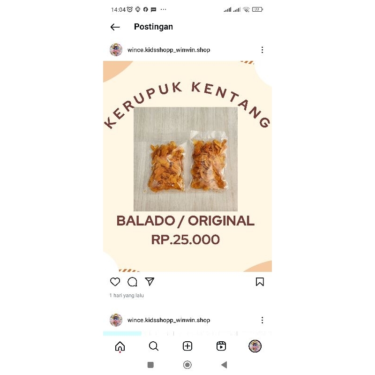Like the Kerupuk Kentang post with the heart icon
Viewport: 375px width, 375px height.
click(x=115, y=282)
